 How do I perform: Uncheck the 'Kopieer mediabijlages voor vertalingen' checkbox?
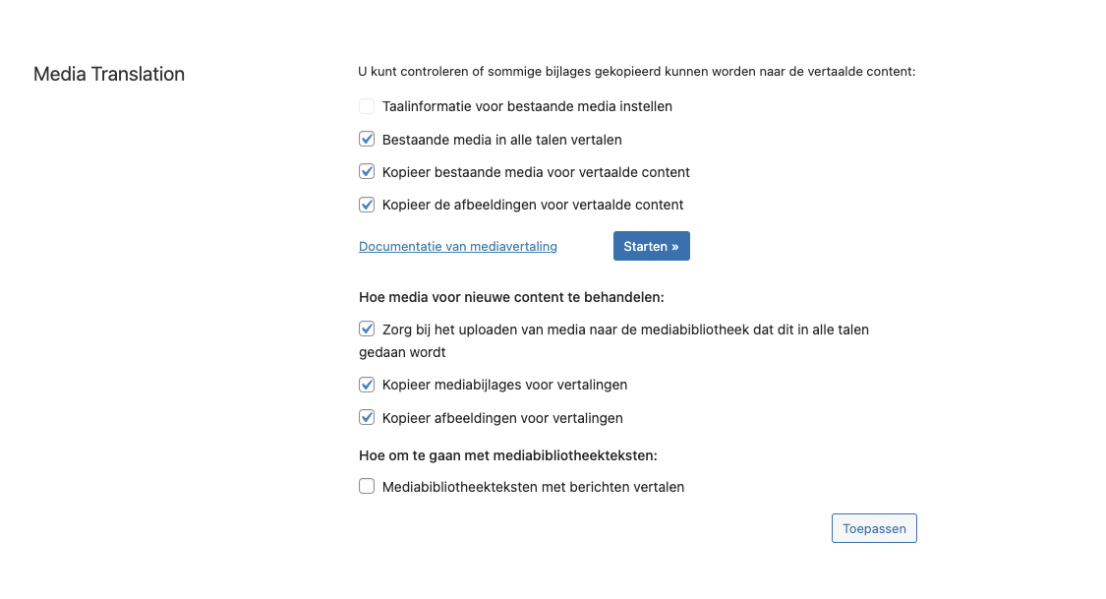point(366,385)
